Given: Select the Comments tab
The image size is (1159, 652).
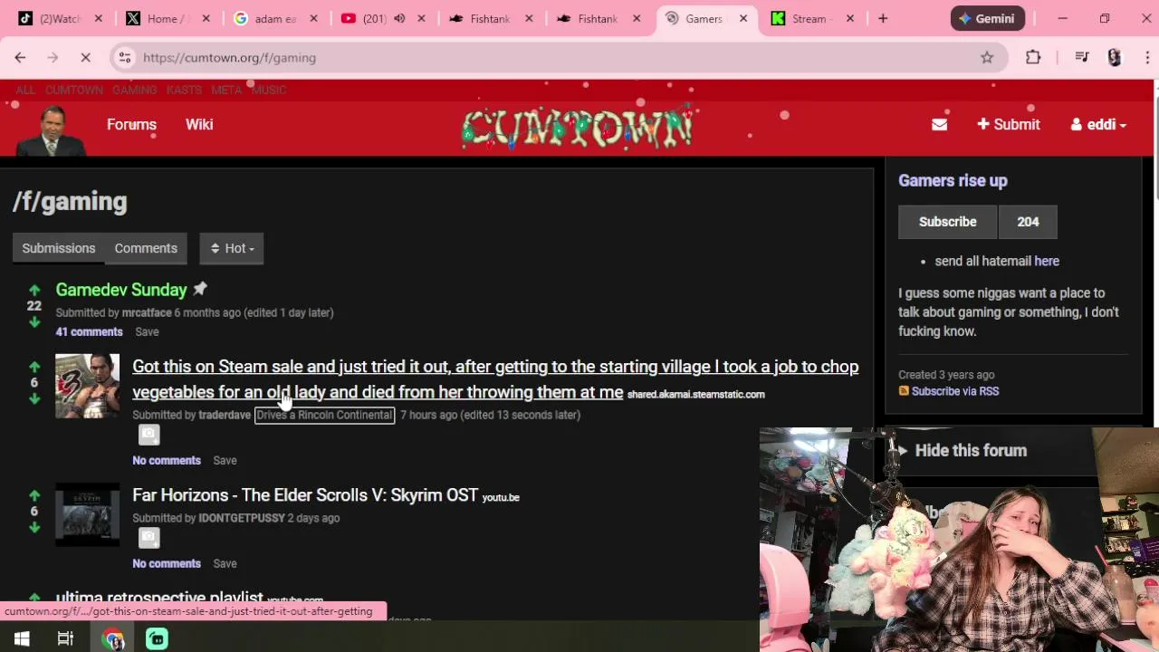Looking at the screenshot, I should (x=146, y=248).
